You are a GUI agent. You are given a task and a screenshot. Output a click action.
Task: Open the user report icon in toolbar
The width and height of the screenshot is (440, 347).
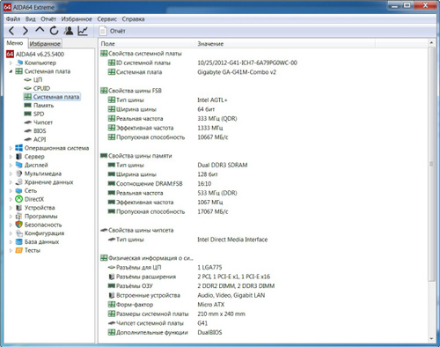coord(69,31)
